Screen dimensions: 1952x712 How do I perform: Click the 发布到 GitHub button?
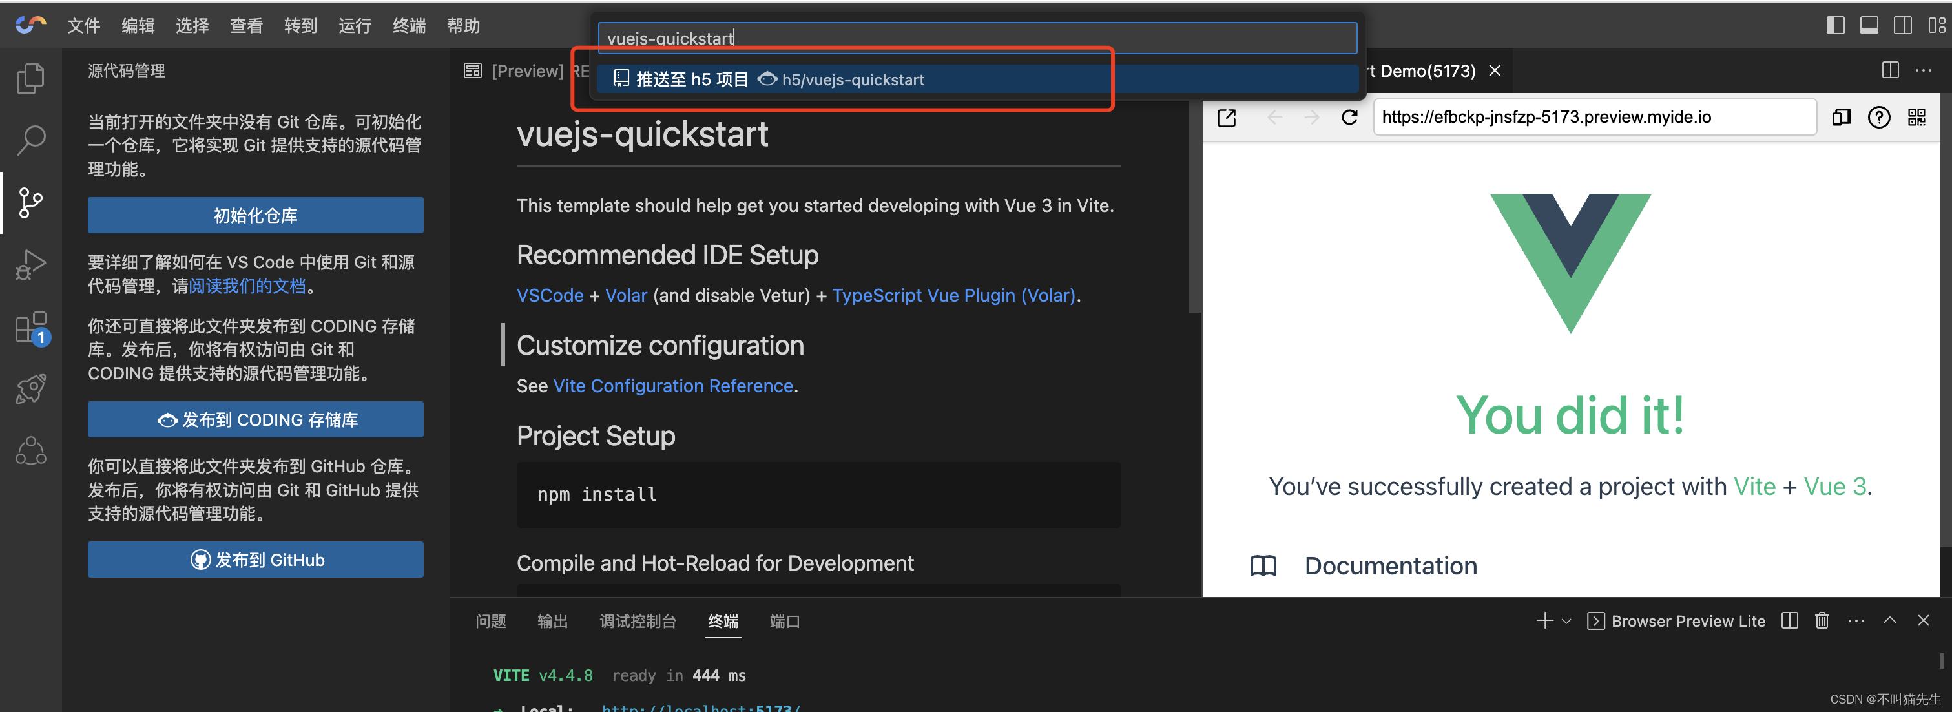(x=255, y=560)
